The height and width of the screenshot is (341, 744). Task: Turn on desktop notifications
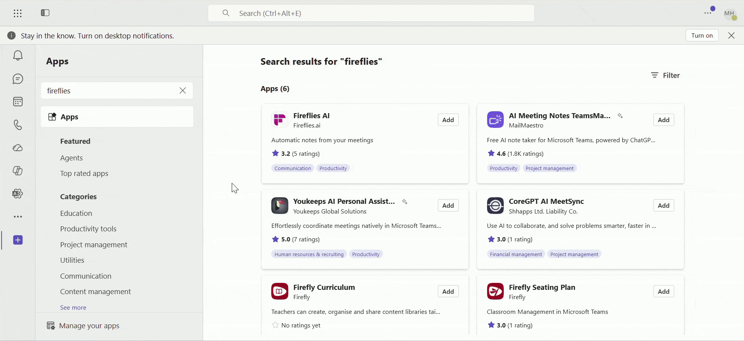click(702, 35)
